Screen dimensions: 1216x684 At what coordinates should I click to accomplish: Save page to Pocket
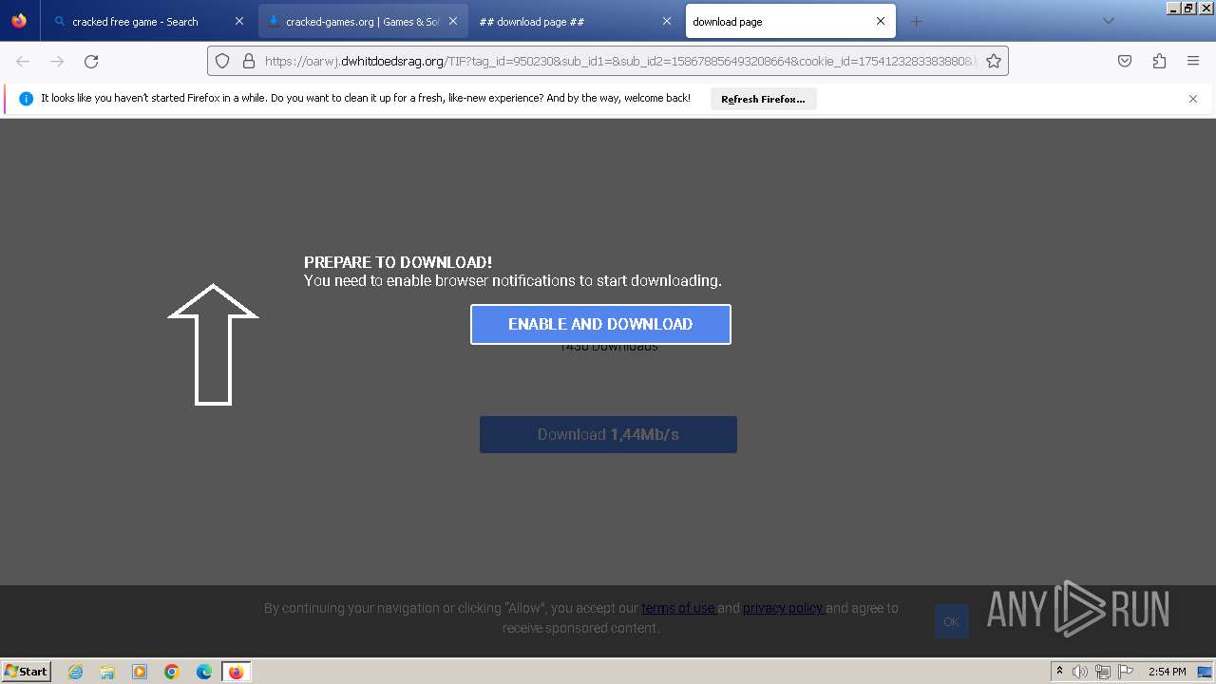pos(1125,61)
